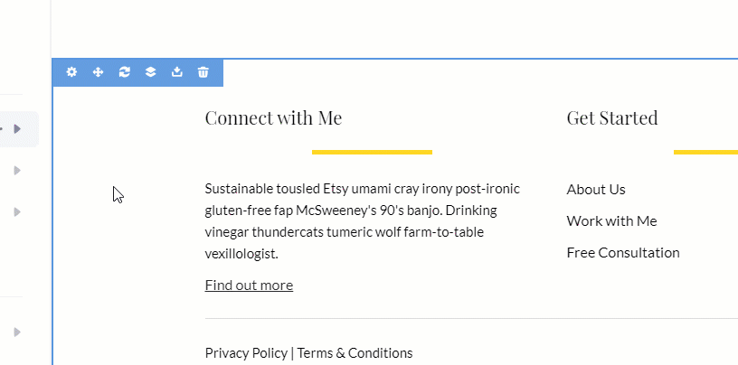Select the Free Consultation link
Image resolution: width=738 pixels, height=365 pixels.
pyautogui.click(x=623, y=253)
